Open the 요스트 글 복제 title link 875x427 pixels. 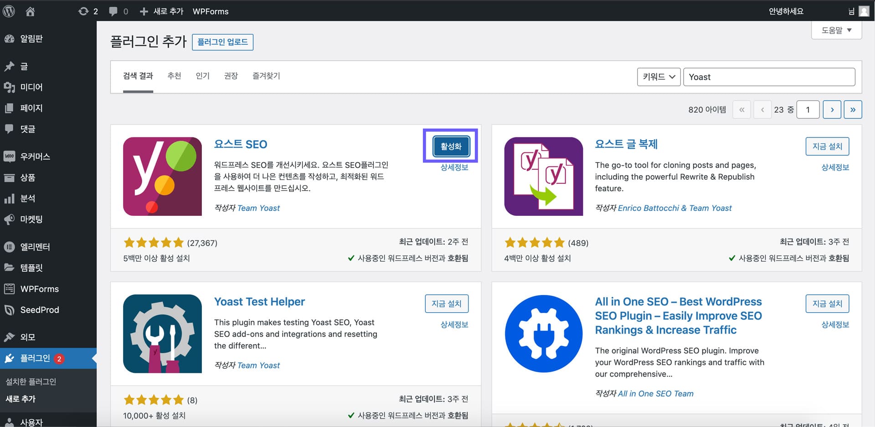pyautogui.click(x=626, y=144)
